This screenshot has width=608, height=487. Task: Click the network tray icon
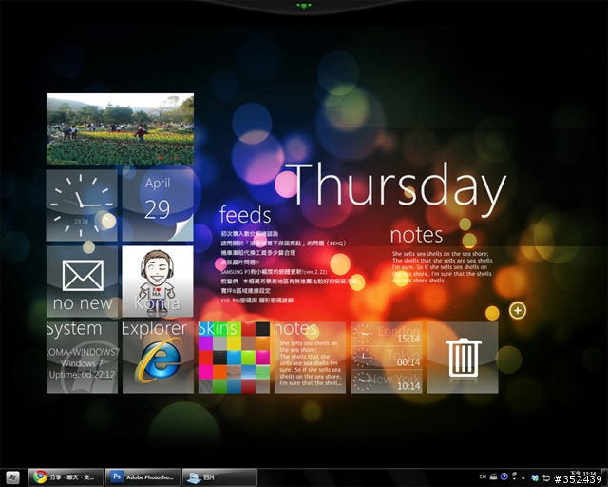coord(546,477)
